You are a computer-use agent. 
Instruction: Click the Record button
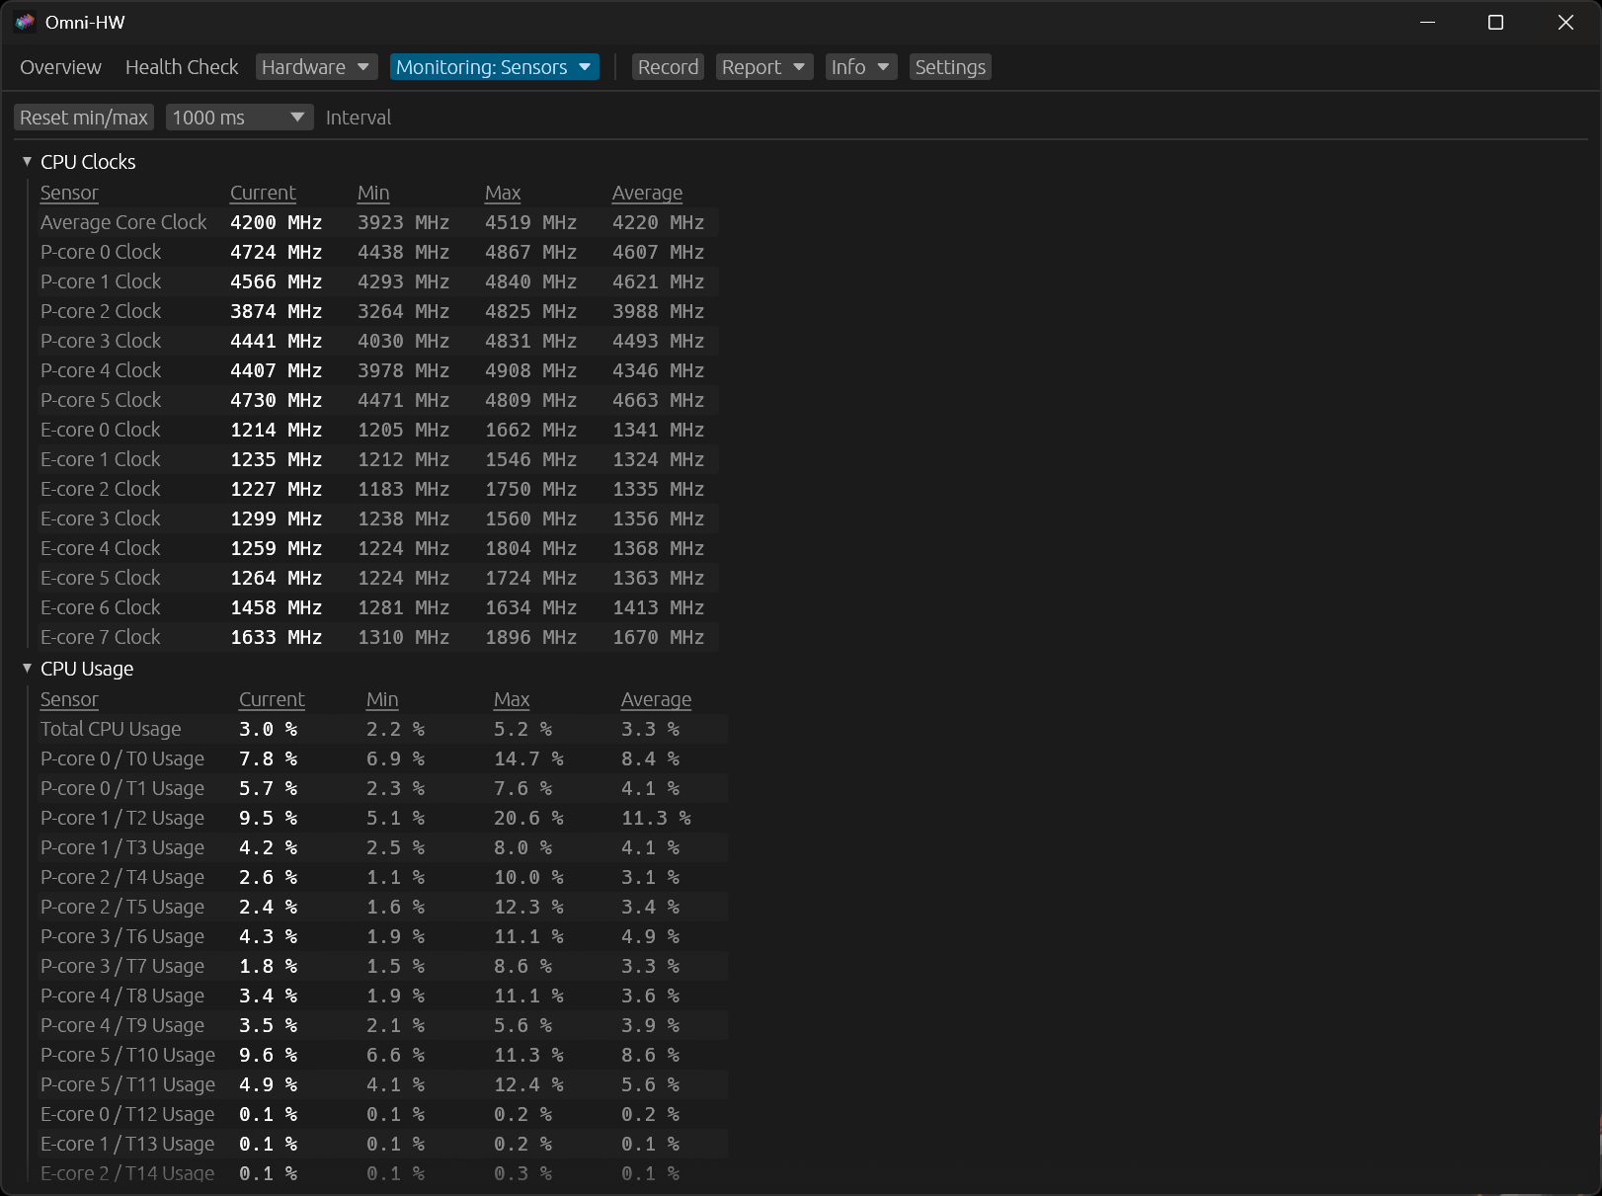pos(668,67)
